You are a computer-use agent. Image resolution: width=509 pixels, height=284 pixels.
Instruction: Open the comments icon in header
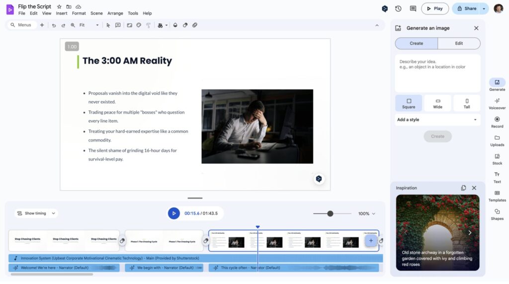(413, 8)
